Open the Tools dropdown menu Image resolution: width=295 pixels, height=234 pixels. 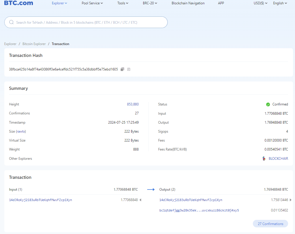pos(123,3)
